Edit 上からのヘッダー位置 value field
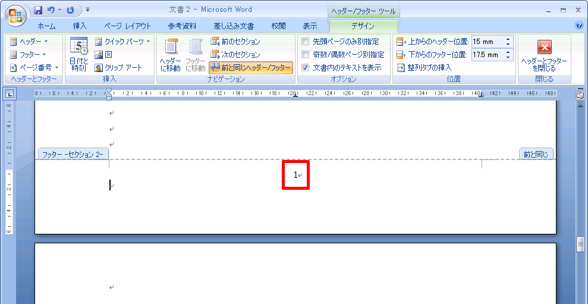Image resolution: width=588 pixels, height=304 pixels. pyautogui.click(x=488, y=41)
